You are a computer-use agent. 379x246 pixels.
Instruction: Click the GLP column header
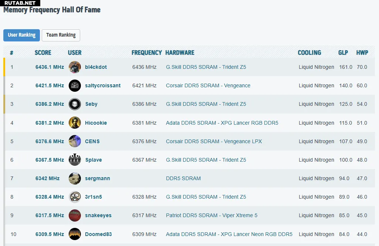(x=343, y=53)
